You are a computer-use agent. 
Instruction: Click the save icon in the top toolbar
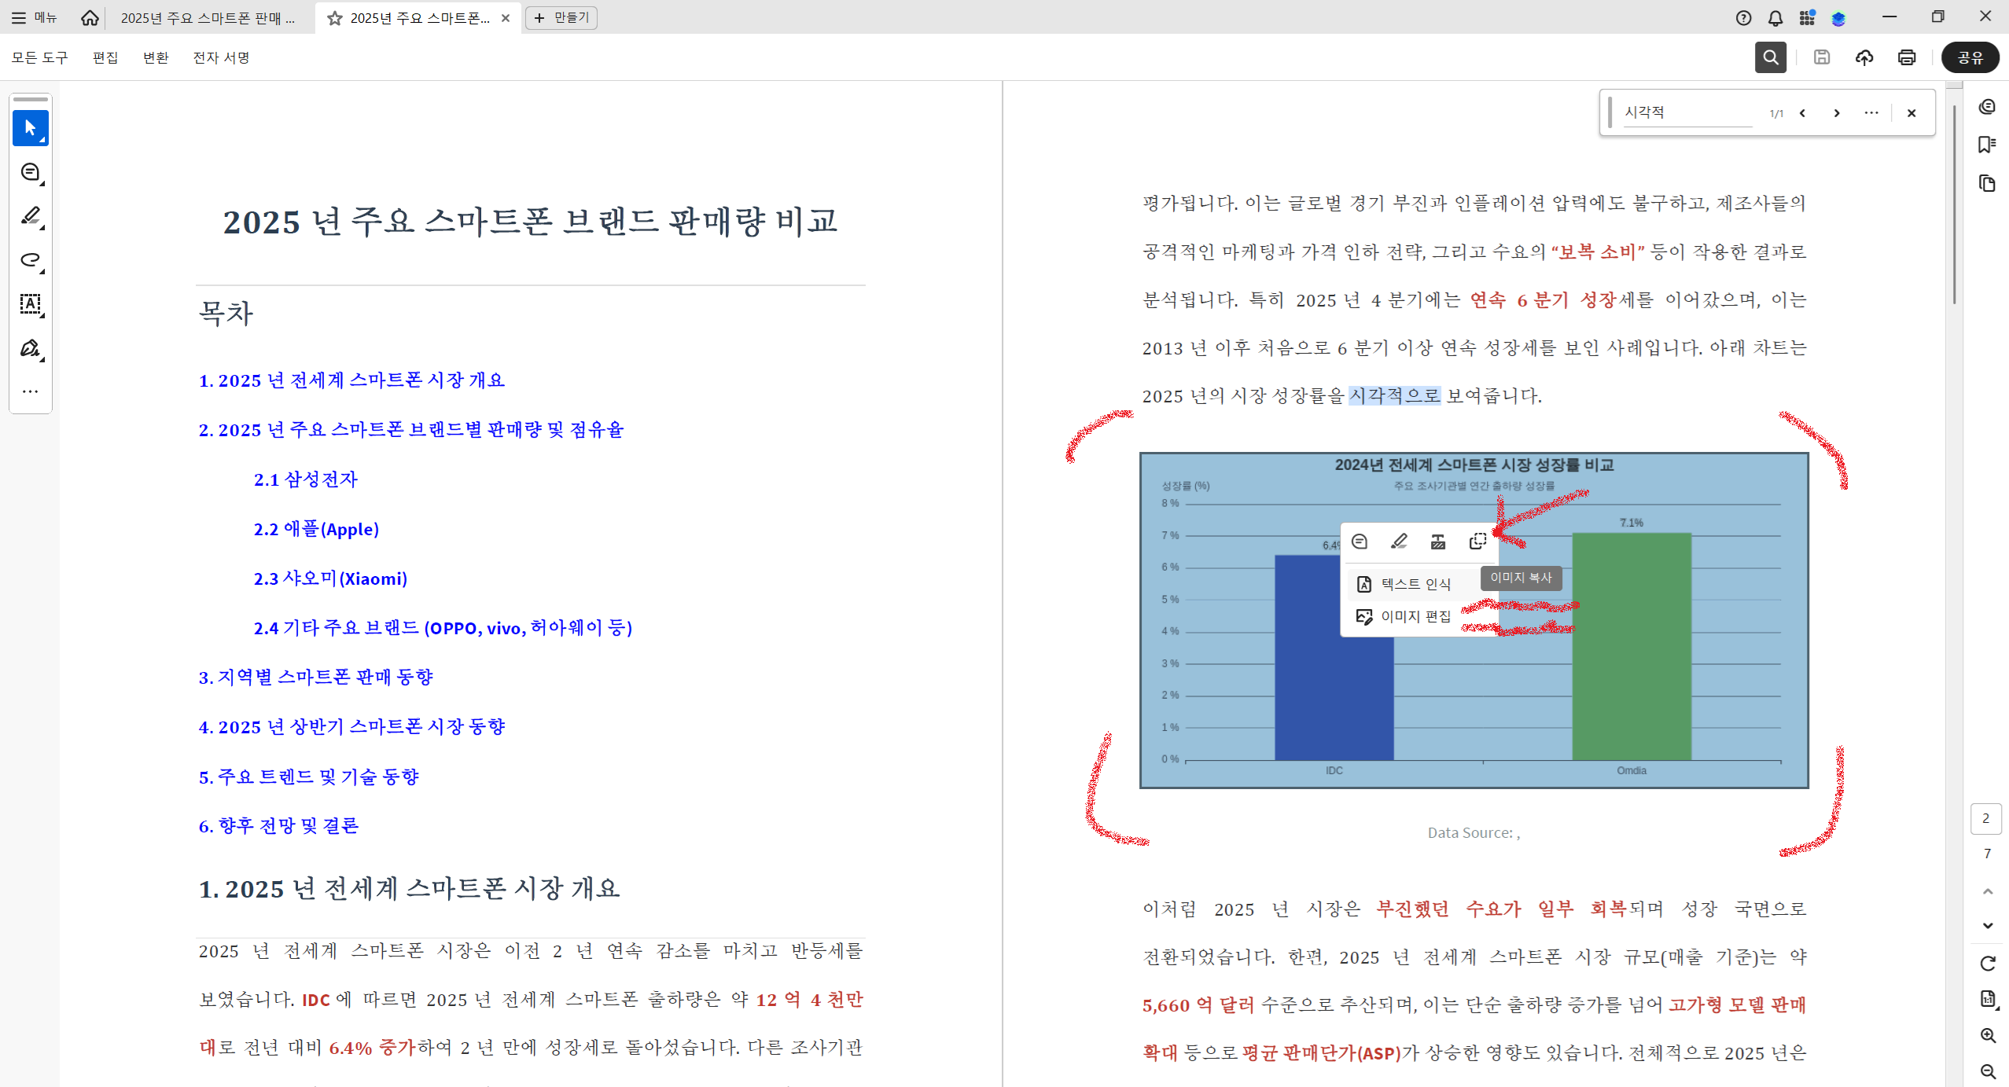(x=1822, y=57)
